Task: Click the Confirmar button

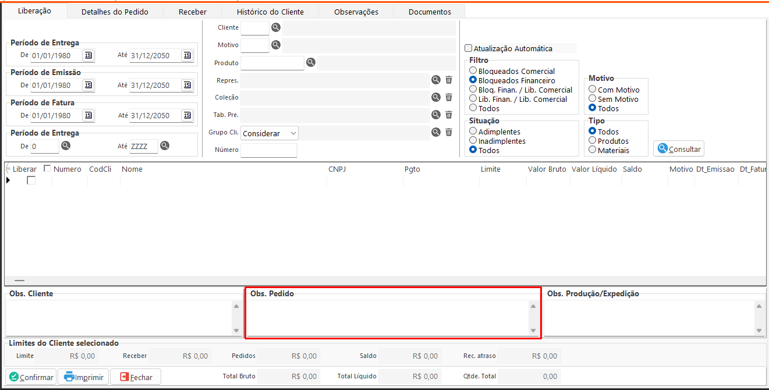Action: [31, 377]
